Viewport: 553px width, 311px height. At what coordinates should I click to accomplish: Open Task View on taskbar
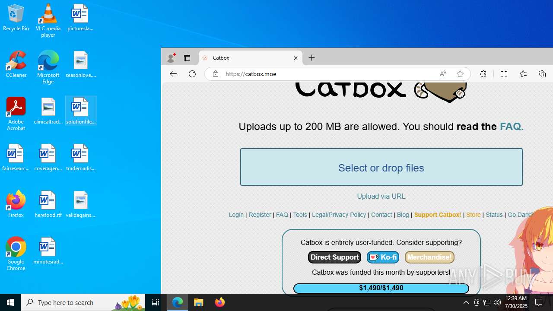(156, 302)
